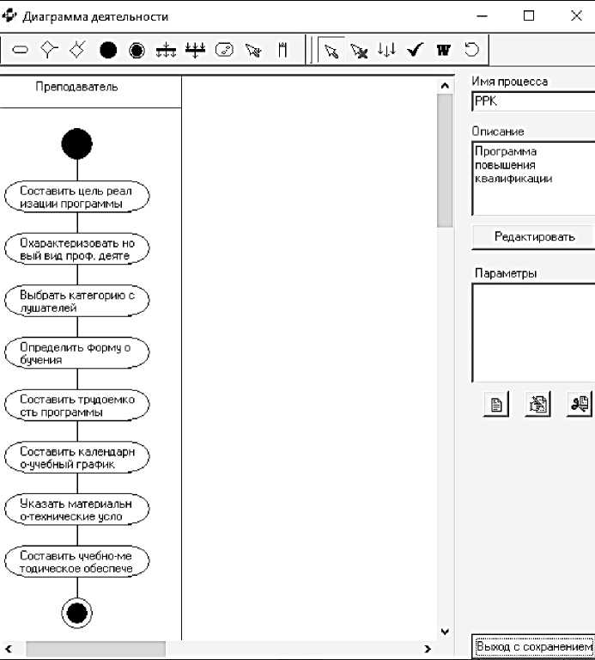Click Выход с сохранением button
The image size is (595, 660).
tap(533, 646)
